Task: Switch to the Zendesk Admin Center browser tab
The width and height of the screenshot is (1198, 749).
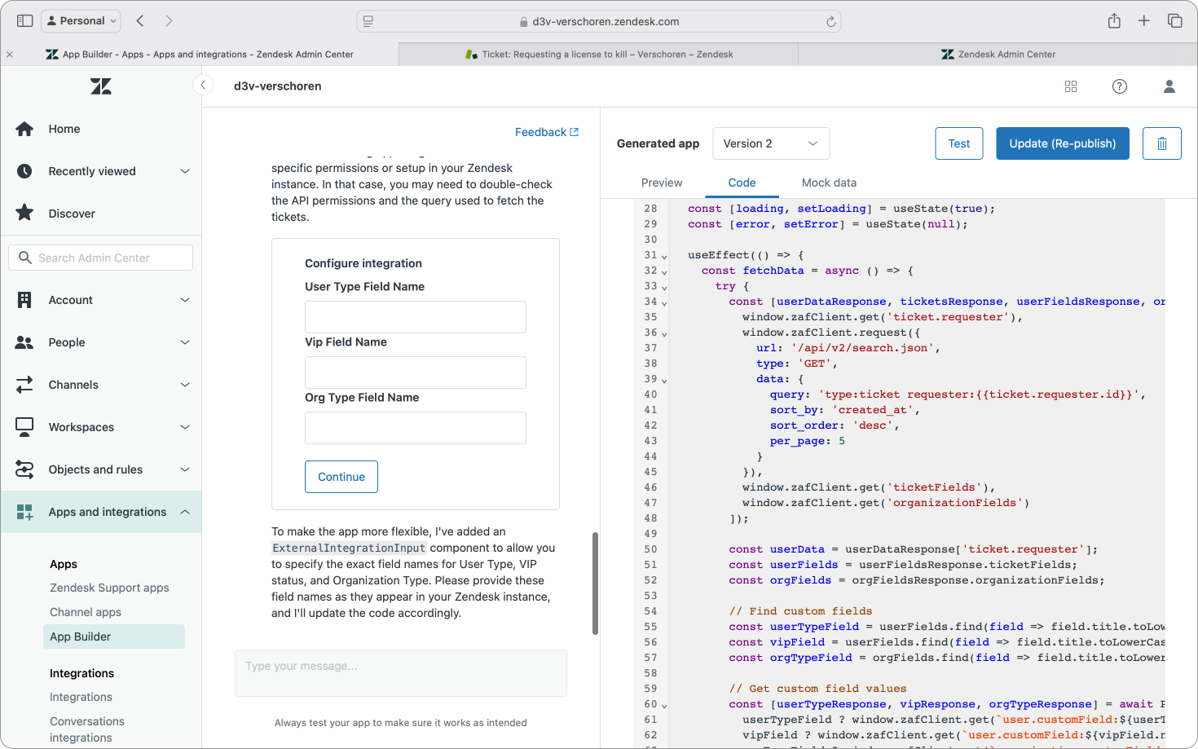Action: (998, 55)
